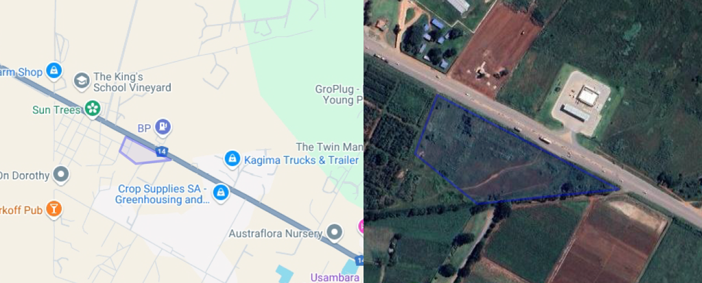Select The King's School Vineyard marker
The width and height of the screenshot is (702, 283).
pos(81,82)
